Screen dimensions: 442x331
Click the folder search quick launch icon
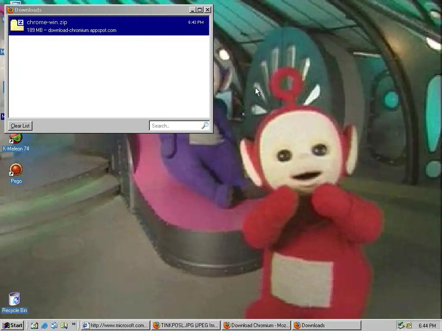point(64,325)
